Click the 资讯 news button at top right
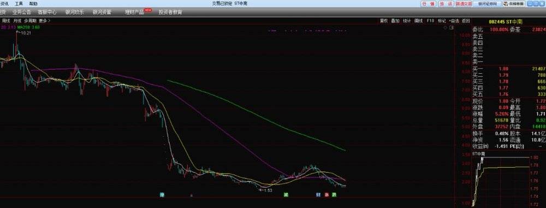 446,3
